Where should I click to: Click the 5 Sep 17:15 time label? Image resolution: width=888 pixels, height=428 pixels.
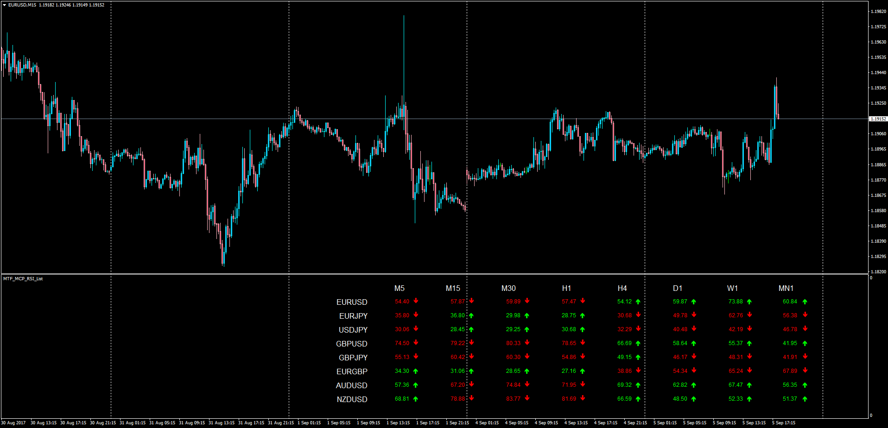pyautogui.click(x=784, y=423)
